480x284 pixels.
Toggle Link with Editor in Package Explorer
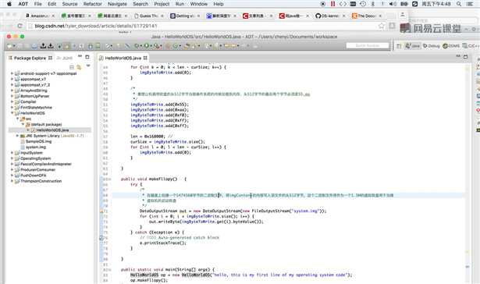pyautogui.click(x=79, y=67)
